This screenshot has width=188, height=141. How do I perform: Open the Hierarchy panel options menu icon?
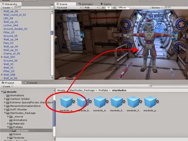(x=52, y=5)
